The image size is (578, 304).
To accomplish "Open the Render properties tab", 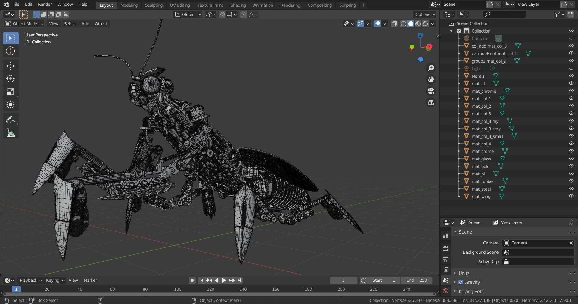I will tap(446, 248).
